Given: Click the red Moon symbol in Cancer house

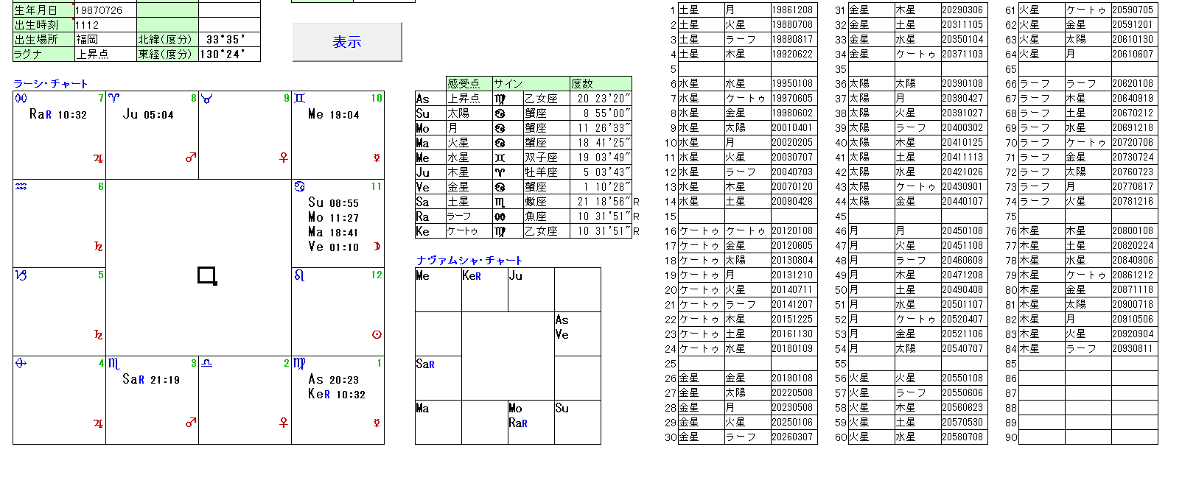Looking at the screenshot, I should (x=377, y=247).
